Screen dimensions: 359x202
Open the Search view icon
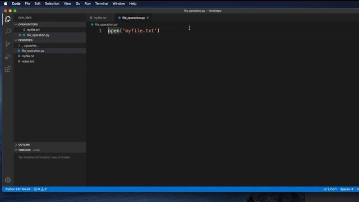[x=8, y=31]
